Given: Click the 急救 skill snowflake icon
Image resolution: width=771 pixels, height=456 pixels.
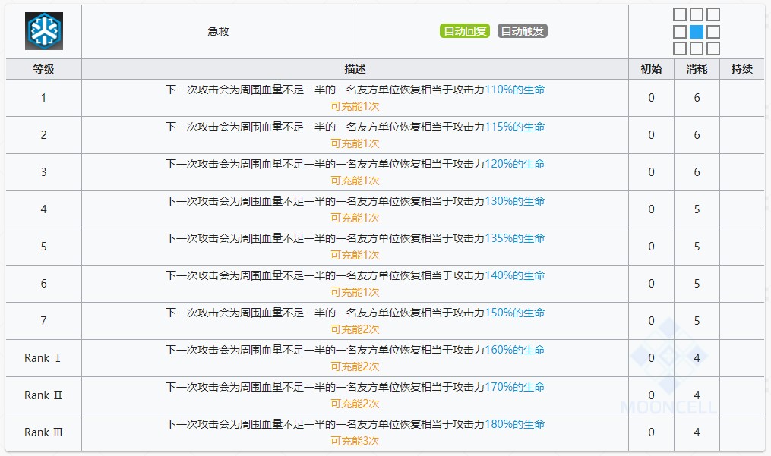Looking at the screenshot, I should tap(44, 31).
